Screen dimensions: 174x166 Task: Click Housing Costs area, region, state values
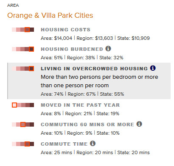tap(95, 38)
